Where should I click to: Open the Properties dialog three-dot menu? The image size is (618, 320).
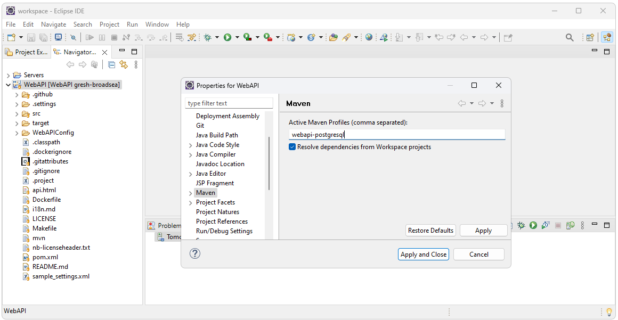pos(502,103)
